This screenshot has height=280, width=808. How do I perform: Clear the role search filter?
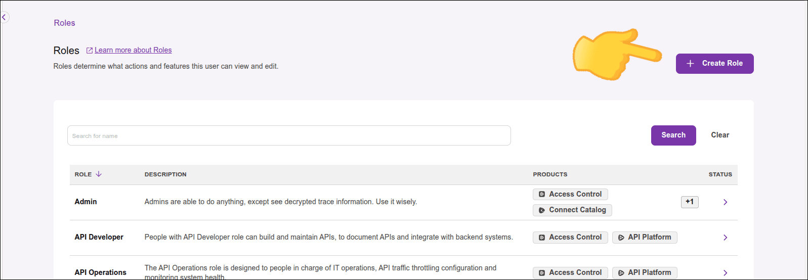(x=720, y=135)
